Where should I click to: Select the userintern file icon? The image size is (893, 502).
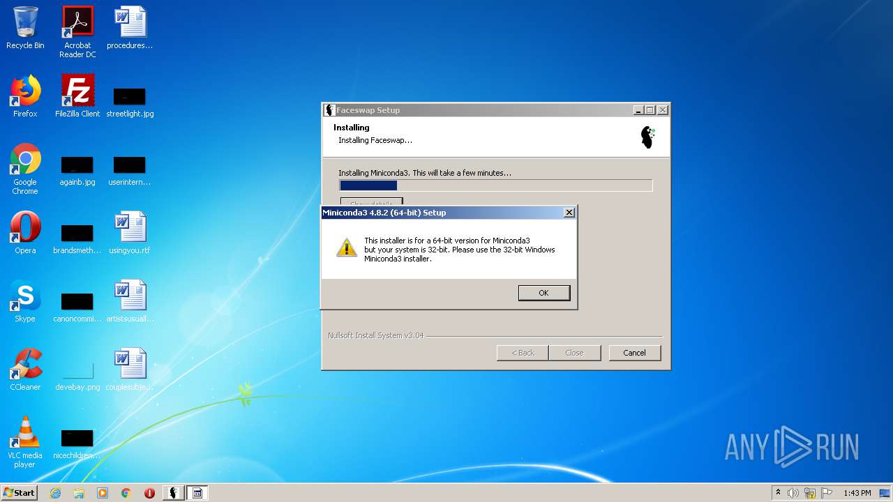point(130,170)
